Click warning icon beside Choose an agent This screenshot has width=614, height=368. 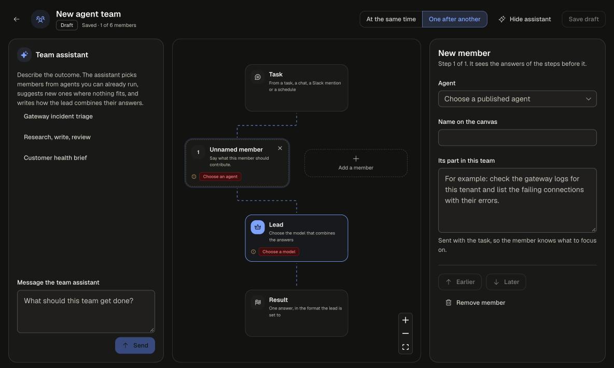tap(194, 177)
